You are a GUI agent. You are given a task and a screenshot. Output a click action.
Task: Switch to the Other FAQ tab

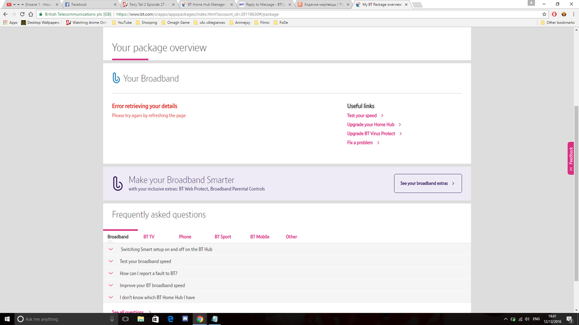pyautogui.click(x=292, y=237)
